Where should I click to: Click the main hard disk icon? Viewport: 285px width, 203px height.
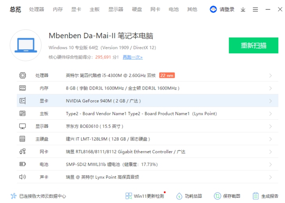tap(23, 139)
